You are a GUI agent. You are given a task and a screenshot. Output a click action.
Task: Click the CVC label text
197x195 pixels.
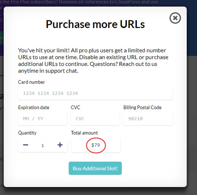pyautogui.click(x=75, y=107)
